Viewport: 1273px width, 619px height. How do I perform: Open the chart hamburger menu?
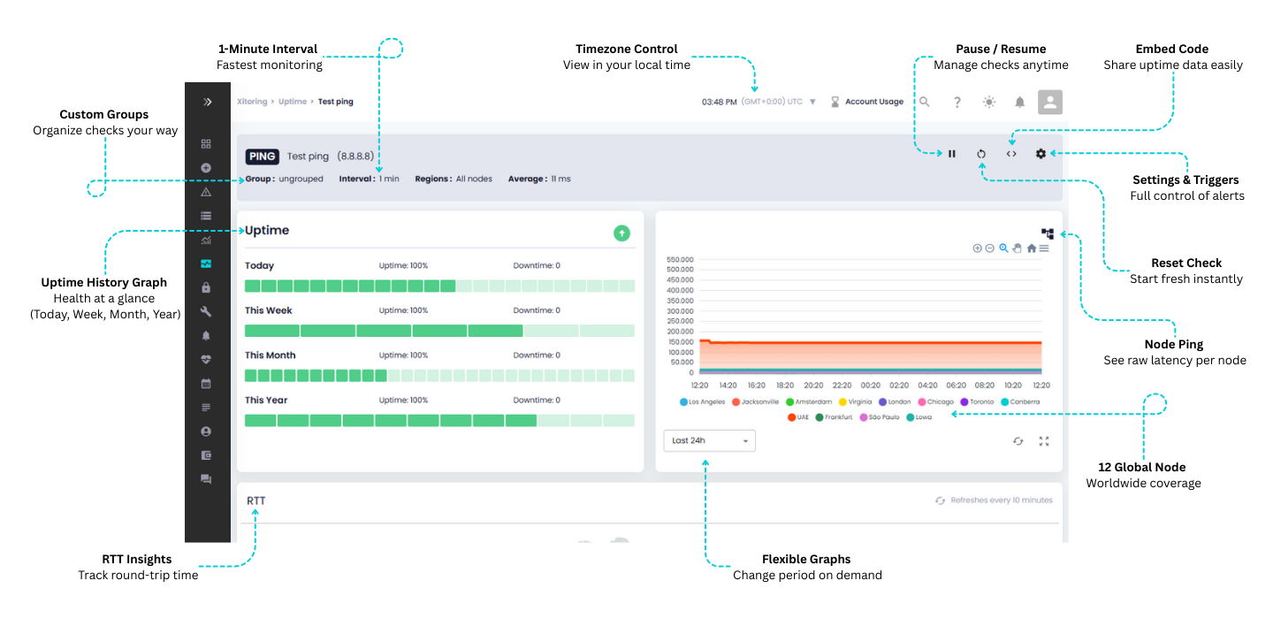click(1044, 248)
